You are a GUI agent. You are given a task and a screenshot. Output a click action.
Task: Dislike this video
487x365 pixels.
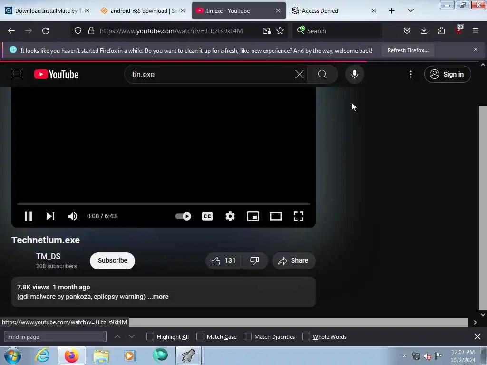click(255, 261)
